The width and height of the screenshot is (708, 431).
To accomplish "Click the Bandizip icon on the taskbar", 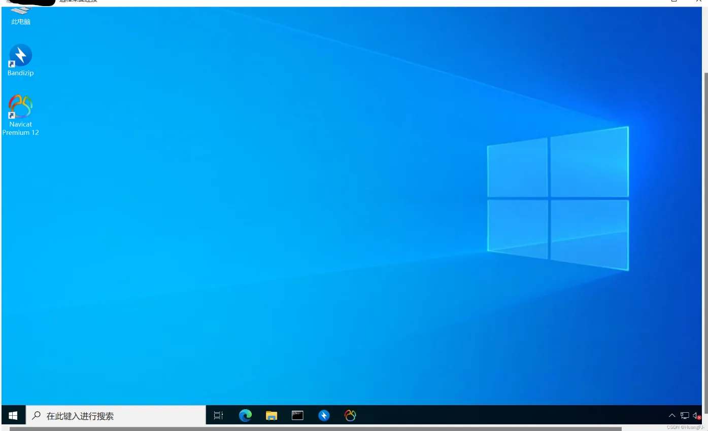I will pyautogui.click(x=324, y=416).
